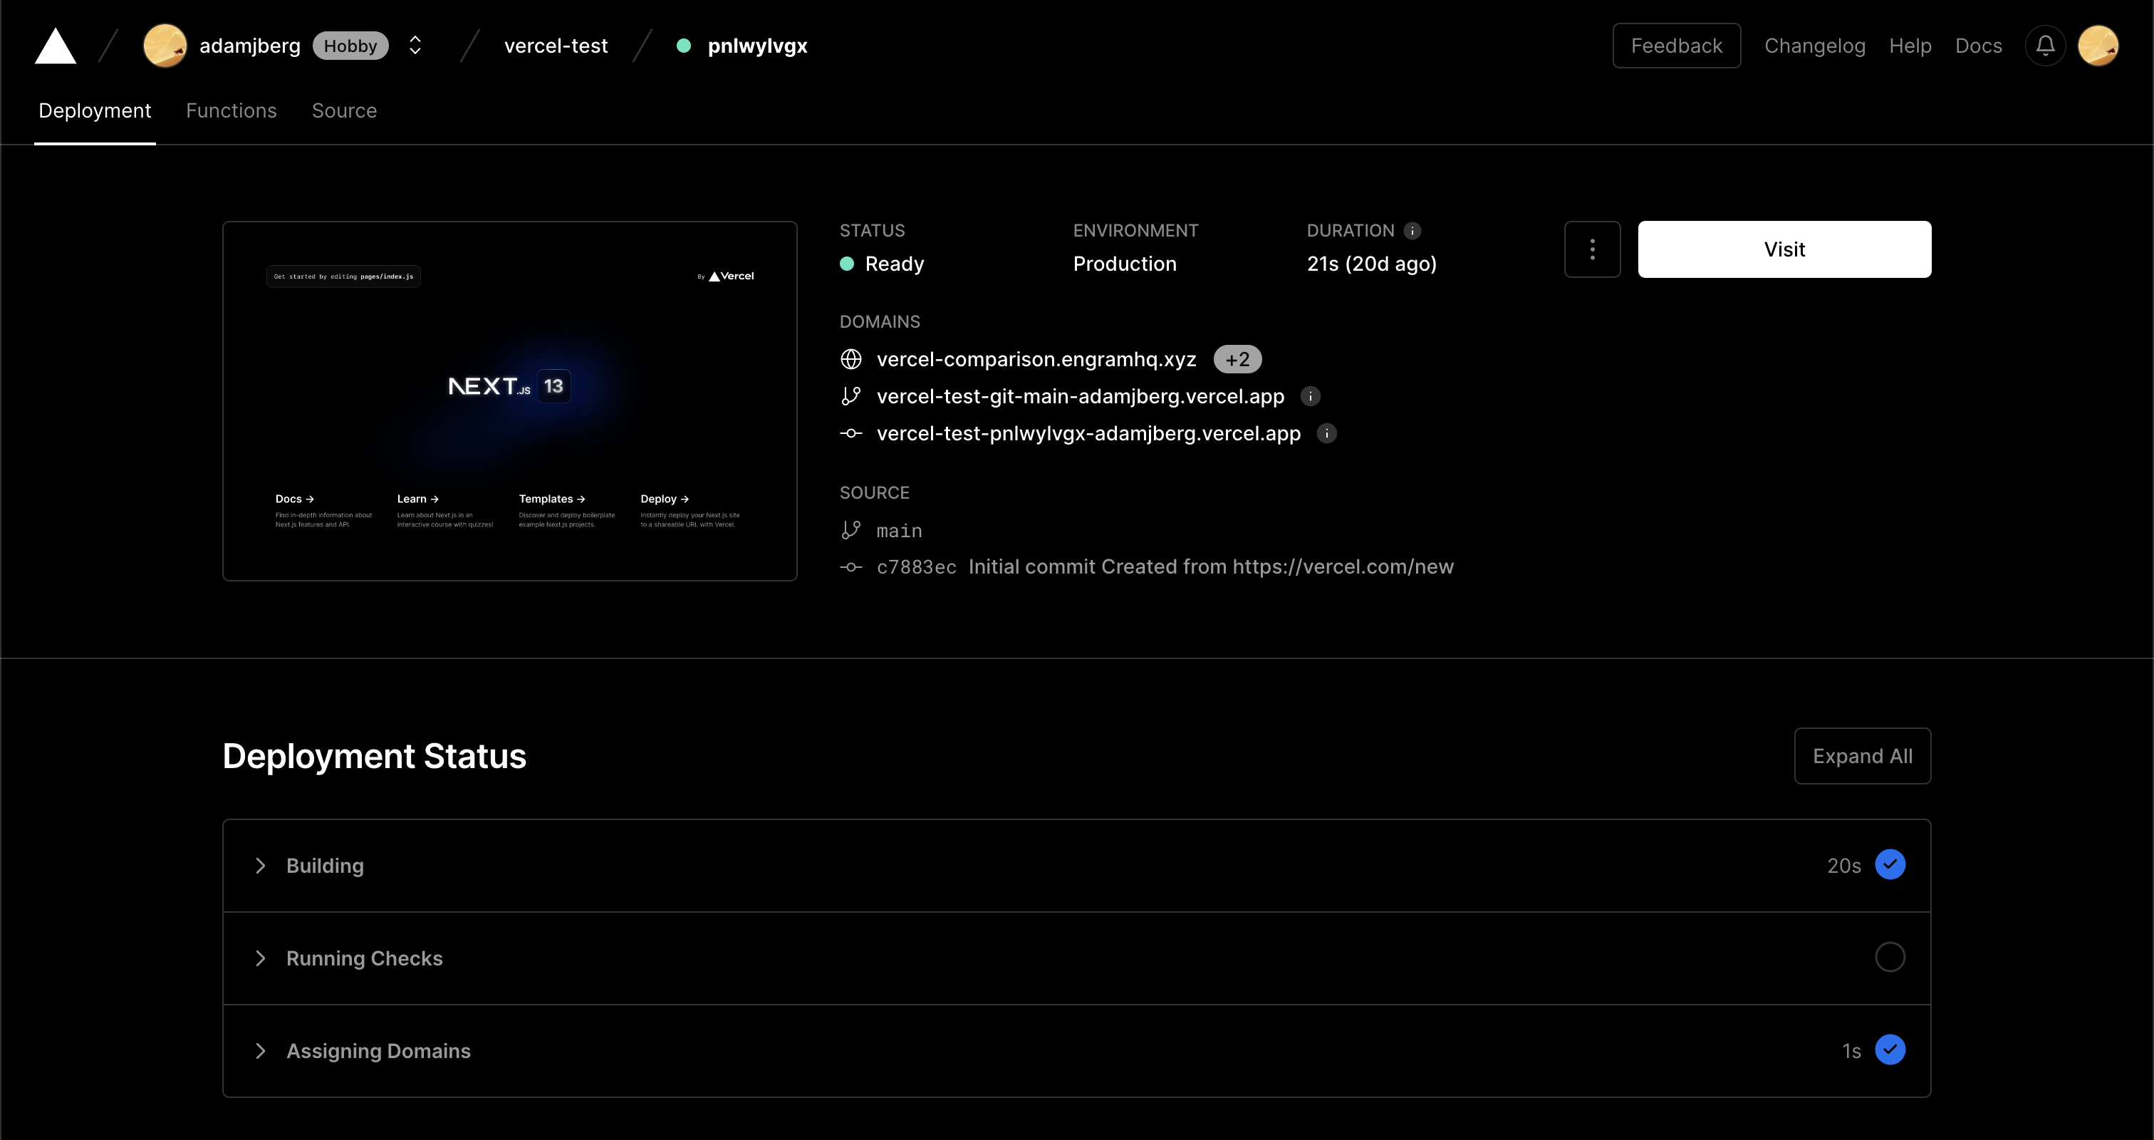Viewport: 2154px width, 1140px height.
Task: Click the blue check beside Building 20s
Action: click(1890, 865)
